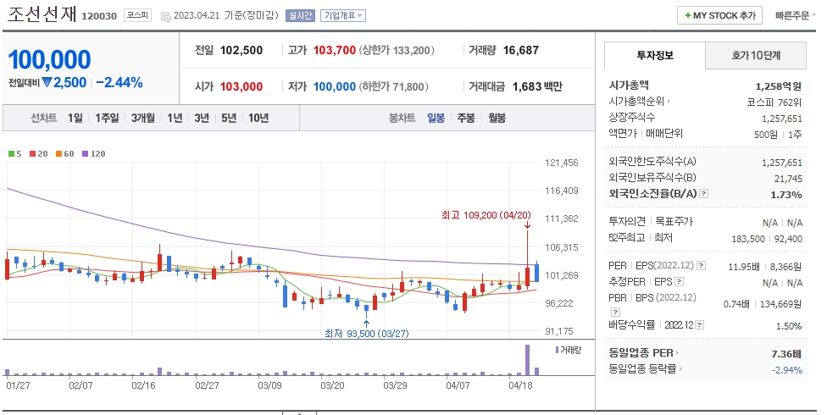Click the tall 04/20 volume bar
827x415 pixels.
pyautogui.click(x=527, y=360)
